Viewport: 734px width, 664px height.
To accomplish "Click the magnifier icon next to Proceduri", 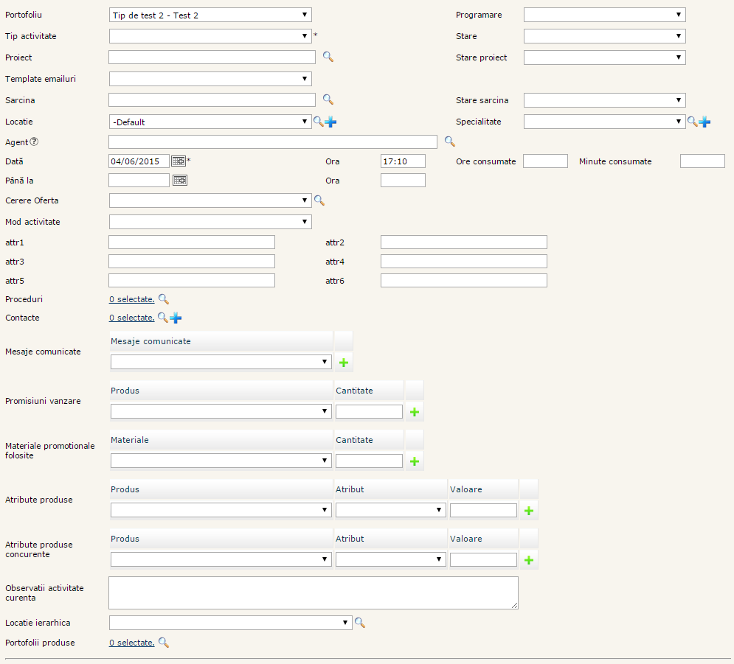I will [x=164, y=298].
